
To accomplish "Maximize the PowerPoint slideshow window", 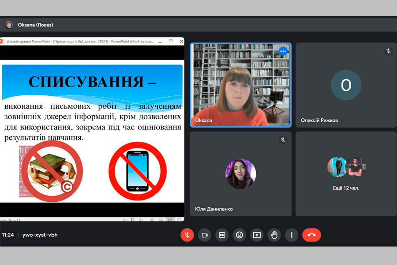I will tap(171, 42).
